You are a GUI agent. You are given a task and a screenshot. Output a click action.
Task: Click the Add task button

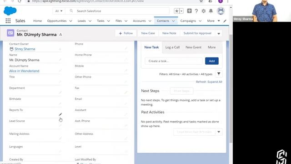212,61
